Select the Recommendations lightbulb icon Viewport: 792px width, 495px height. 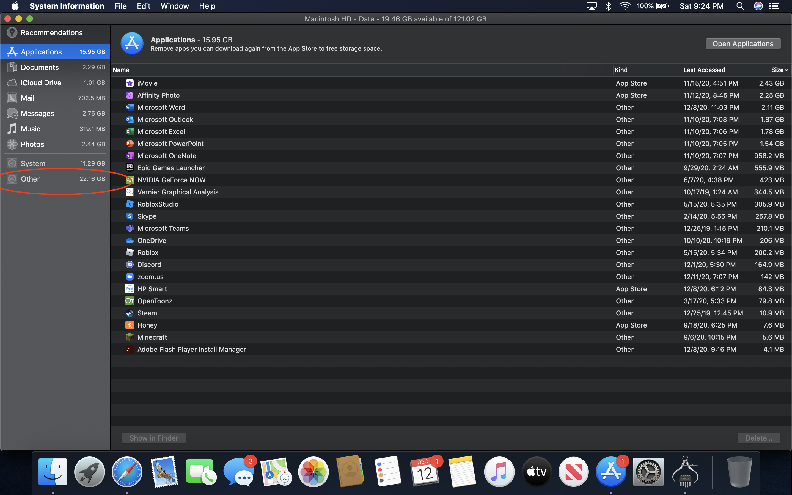[12, 32]
